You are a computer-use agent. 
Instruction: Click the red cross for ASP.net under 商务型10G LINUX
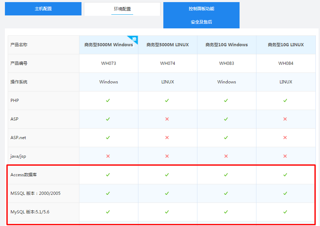click(x=285, y=138)
